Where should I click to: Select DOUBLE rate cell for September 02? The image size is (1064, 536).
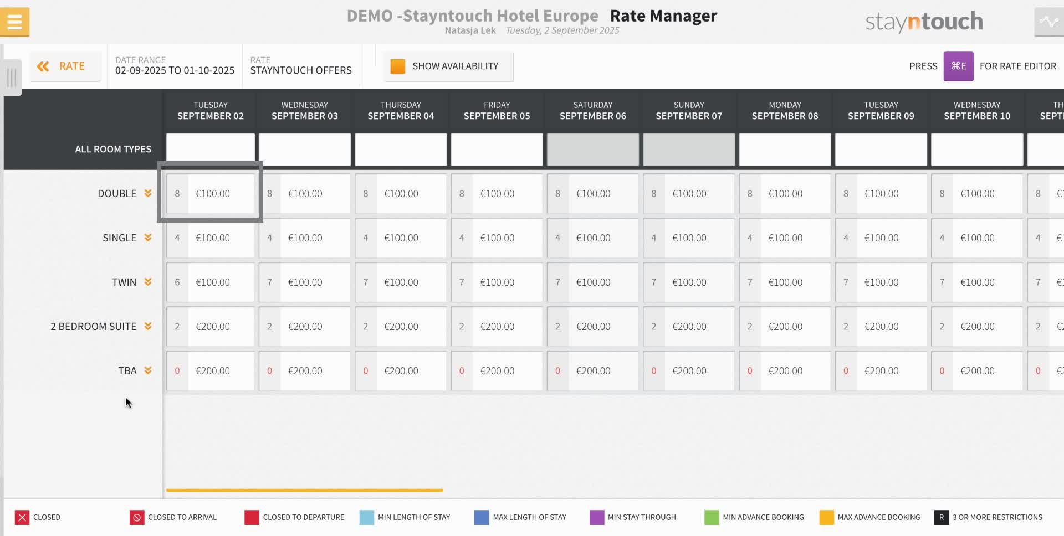(x=211, y=193)
